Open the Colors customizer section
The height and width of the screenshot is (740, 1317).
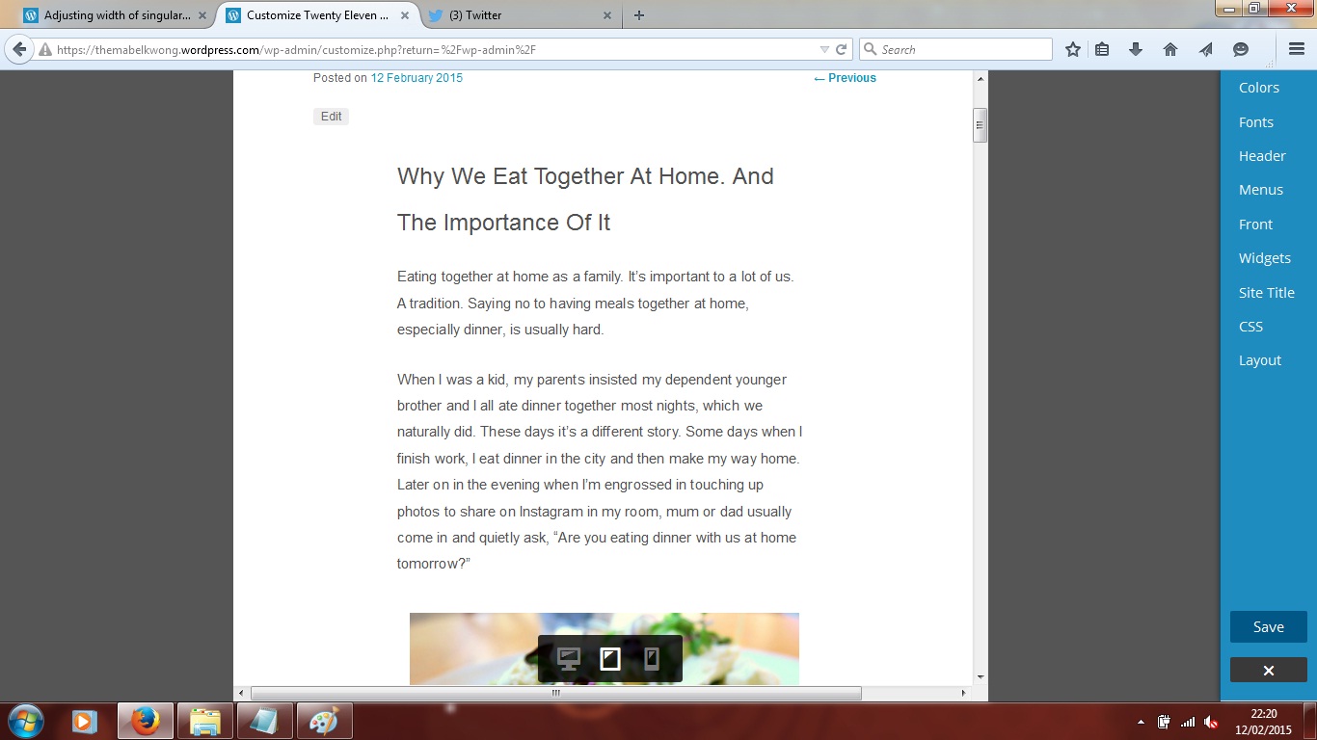click(x=1258, y=88)
